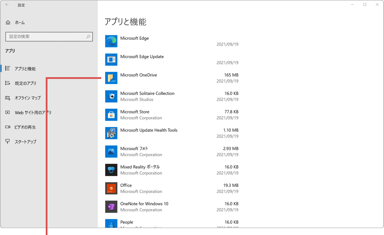Click the home icon beside ホーム
Image resolution: width=384 pixels, height=235 pixels.
[x=8, y=23]
